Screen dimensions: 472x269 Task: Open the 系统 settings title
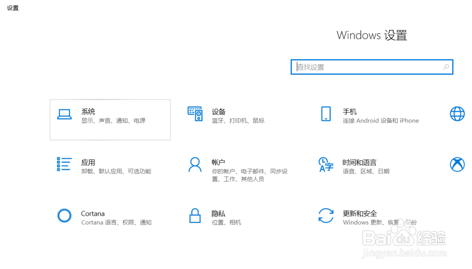(88, 112)
